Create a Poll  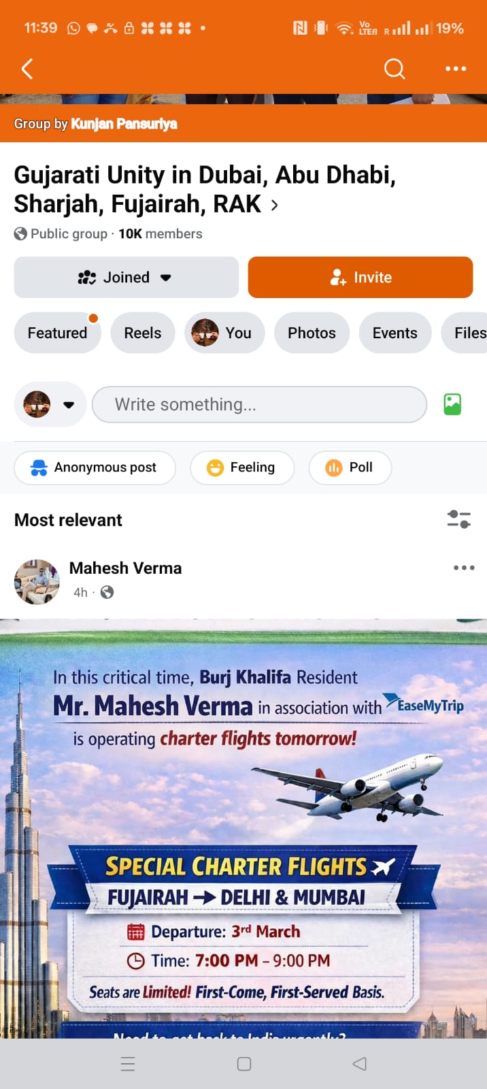[350, 468]
